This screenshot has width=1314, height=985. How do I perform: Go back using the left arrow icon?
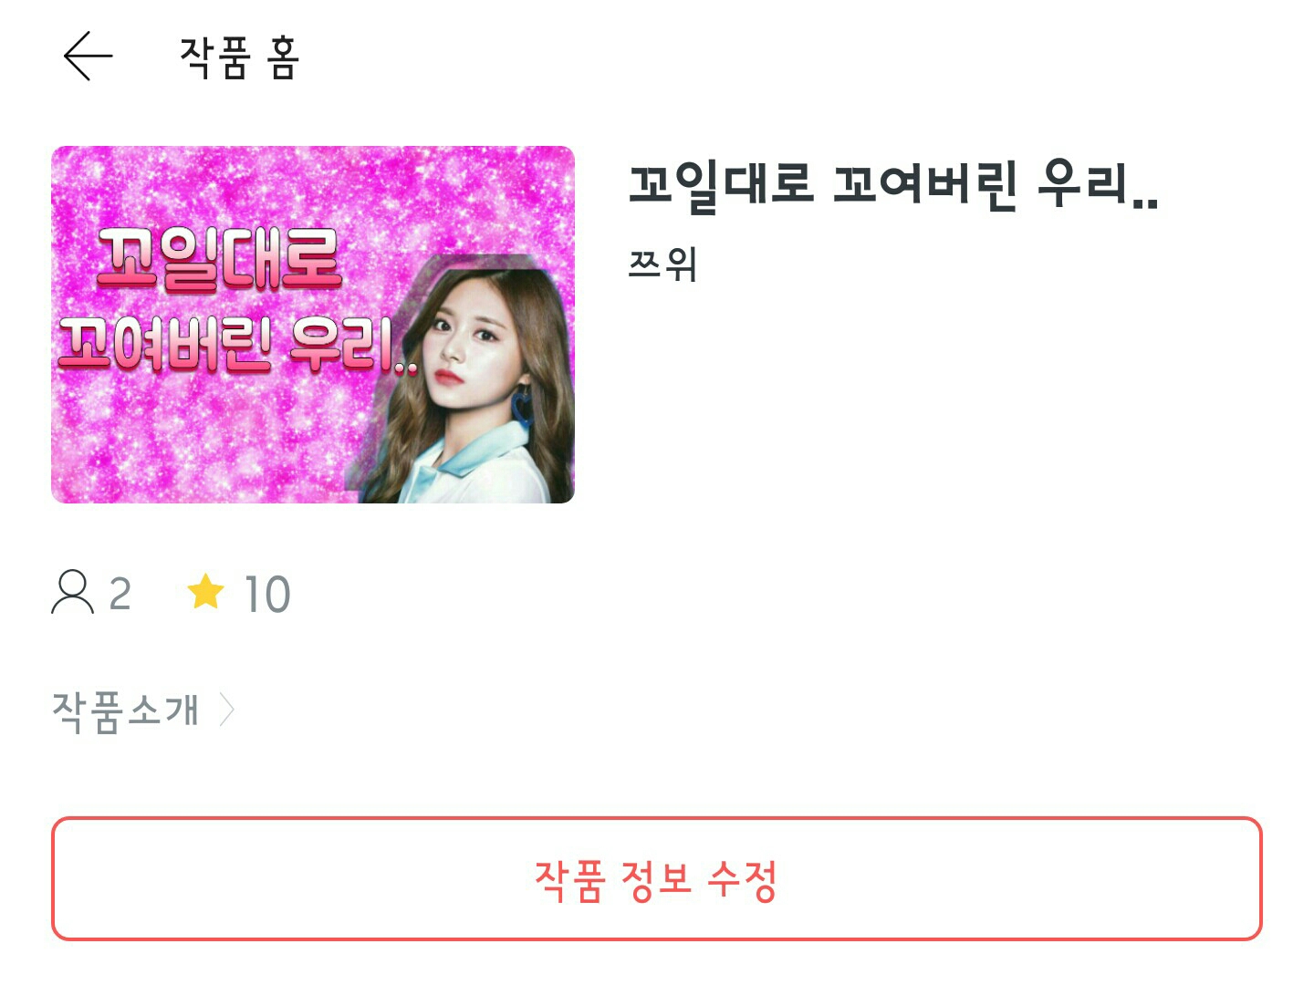point(88,56)
